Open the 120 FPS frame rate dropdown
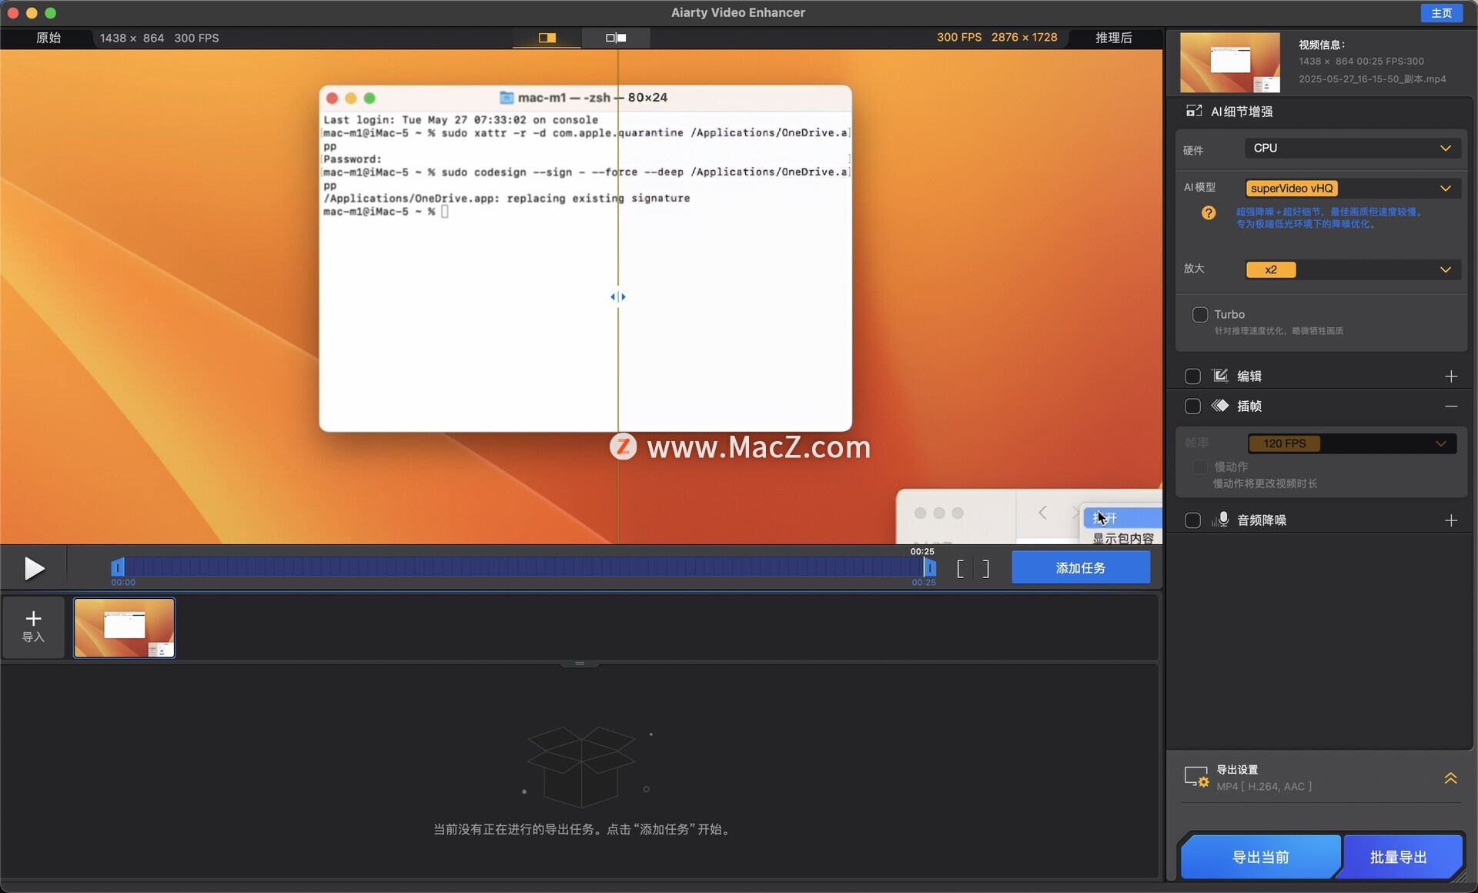Image resolution: width=1478 pixels, height=893 pixels. (1351, 443)
